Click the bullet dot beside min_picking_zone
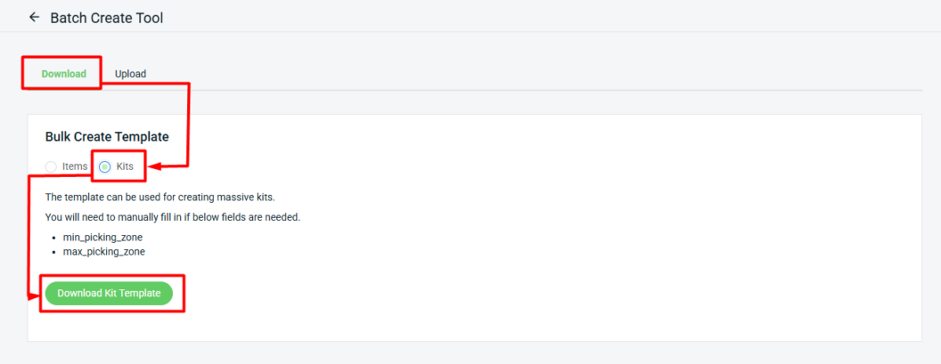This screenshot has width=941, height=364. click(x=53, y=238)
